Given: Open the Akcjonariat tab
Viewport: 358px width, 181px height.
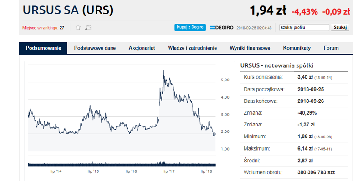Looking at the screenshot, I should coord(142,48).
